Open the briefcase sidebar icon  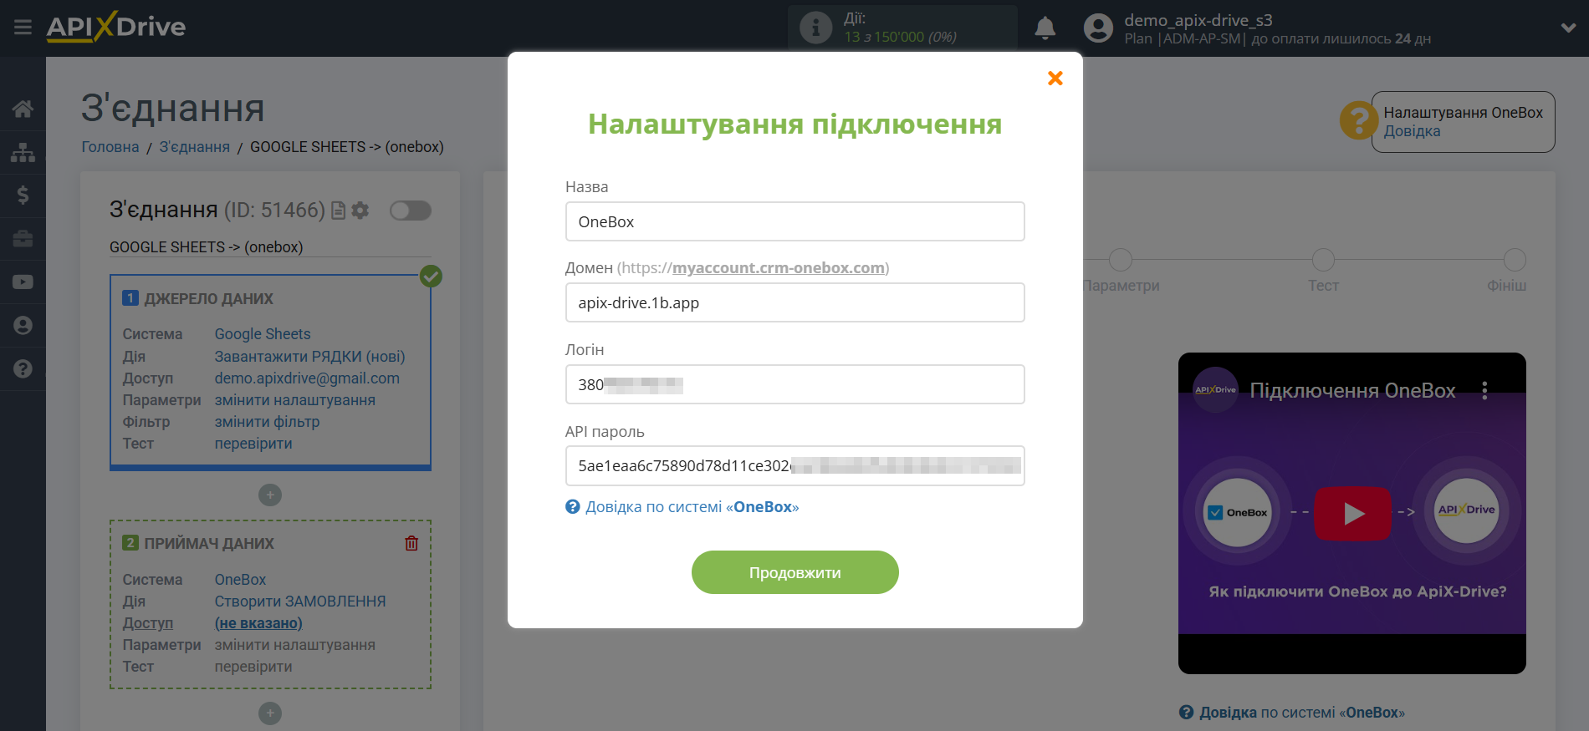pyautogui.click(x=23, y=239)
